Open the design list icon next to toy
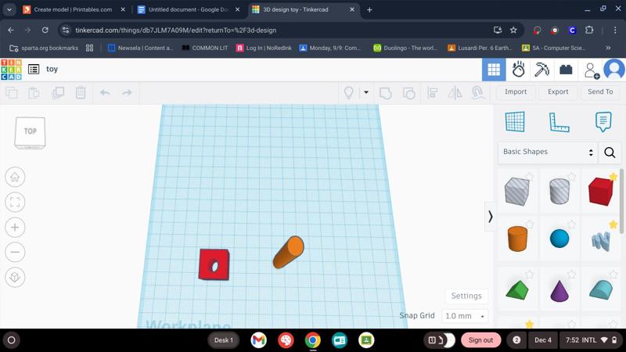Screen dimensions: 626x352 [x=34, y=69]
